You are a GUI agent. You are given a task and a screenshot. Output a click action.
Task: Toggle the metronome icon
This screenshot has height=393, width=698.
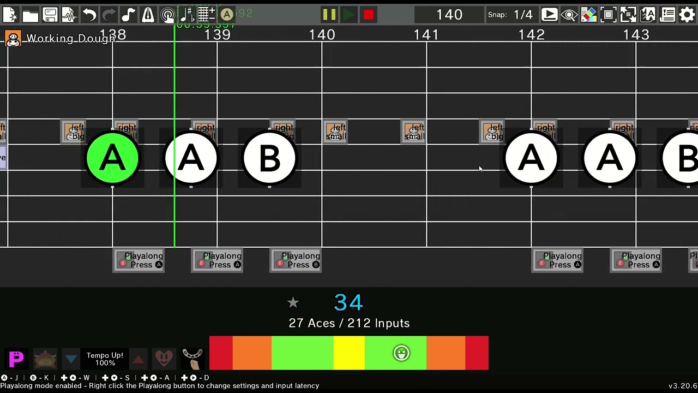coord(148,15)
